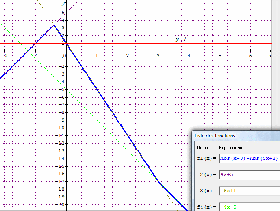Click the x-axis tick labeled 4
This screenshot has height=211, width=280.
point(189,56)
